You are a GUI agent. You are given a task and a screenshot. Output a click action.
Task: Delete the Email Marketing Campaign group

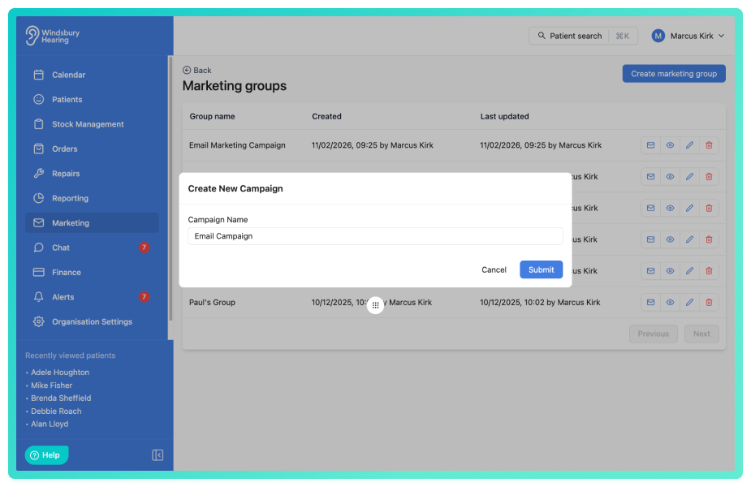(x=709, y=145)
